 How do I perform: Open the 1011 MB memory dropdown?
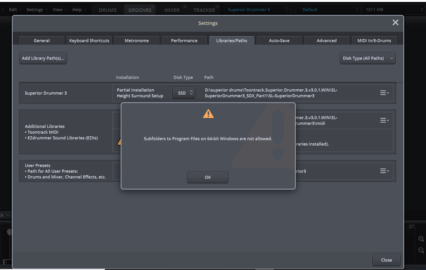click(x=393, y=10)
